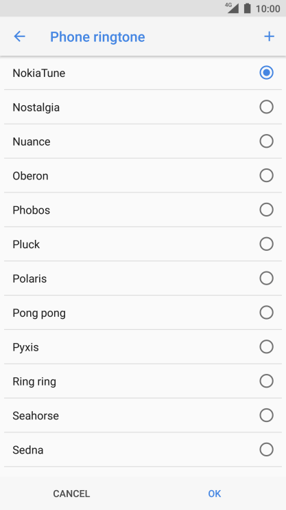This screenshot has height=510, width=286.
Task: Select the Nostalgia radio button
Action: [267, 107]
